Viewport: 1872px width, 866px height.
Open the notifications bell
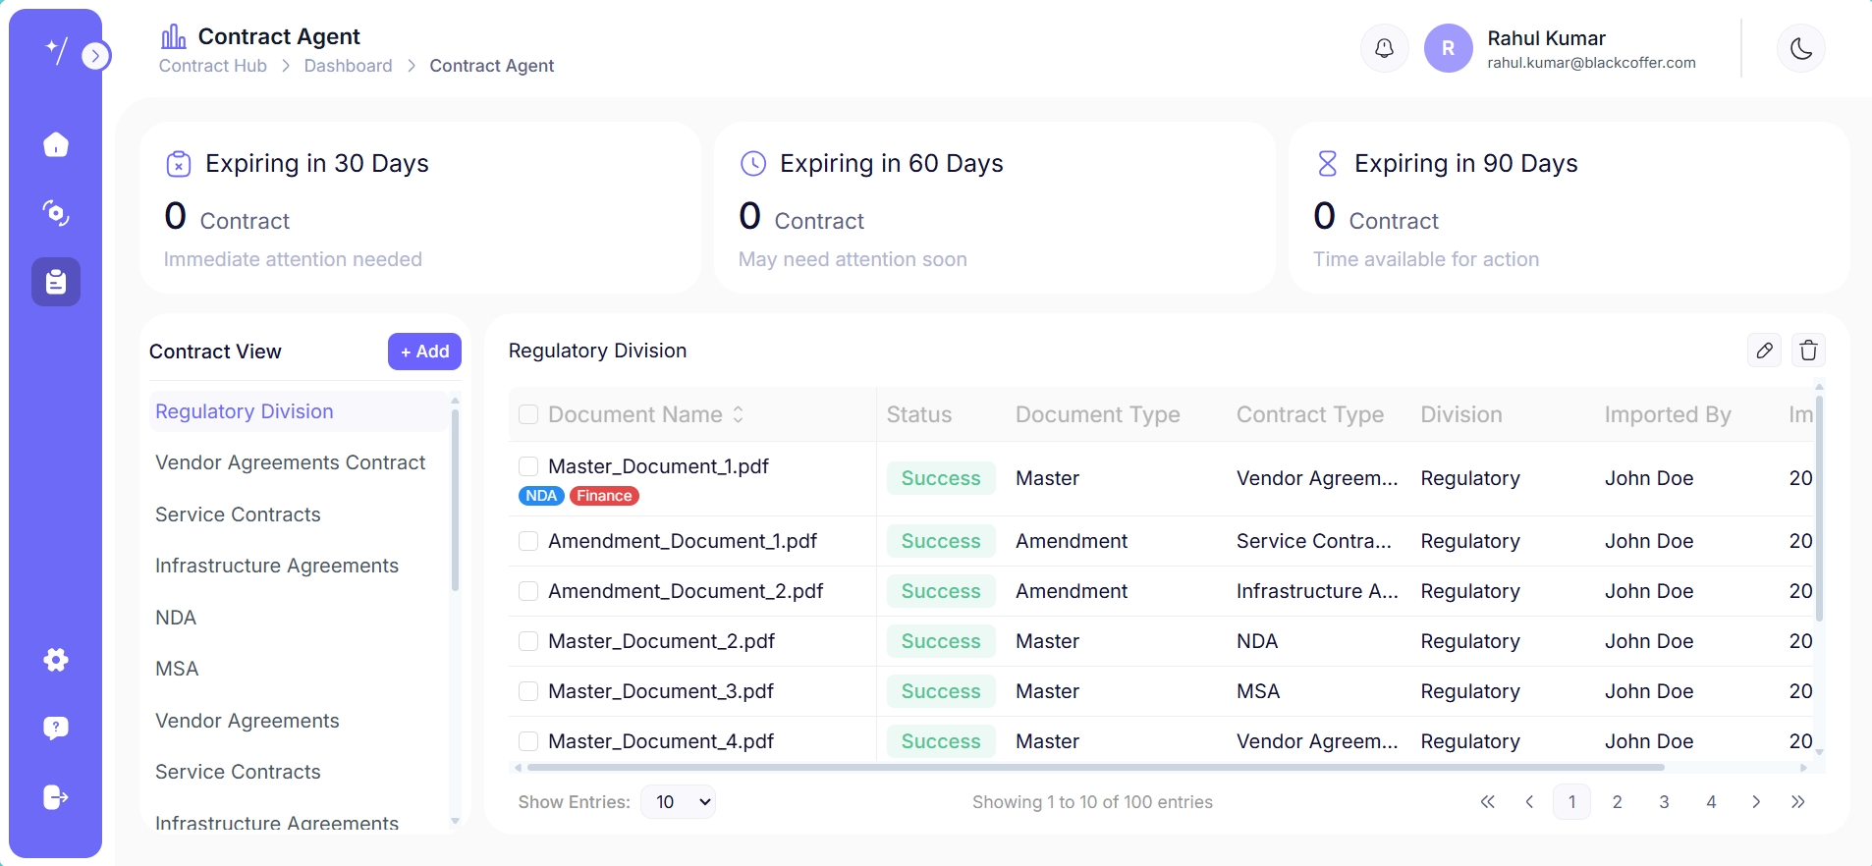1384,48
